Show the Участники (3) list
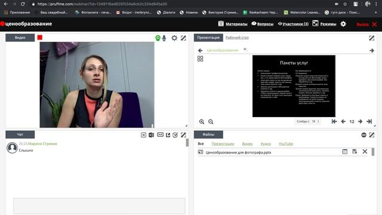Image resolution: width=382 pixels, height=215 pixels. 293,24
